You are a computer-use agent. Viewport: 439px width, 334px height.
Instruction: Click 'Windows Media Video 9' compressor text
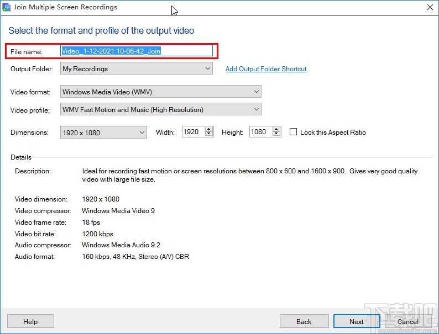[118, 211]
